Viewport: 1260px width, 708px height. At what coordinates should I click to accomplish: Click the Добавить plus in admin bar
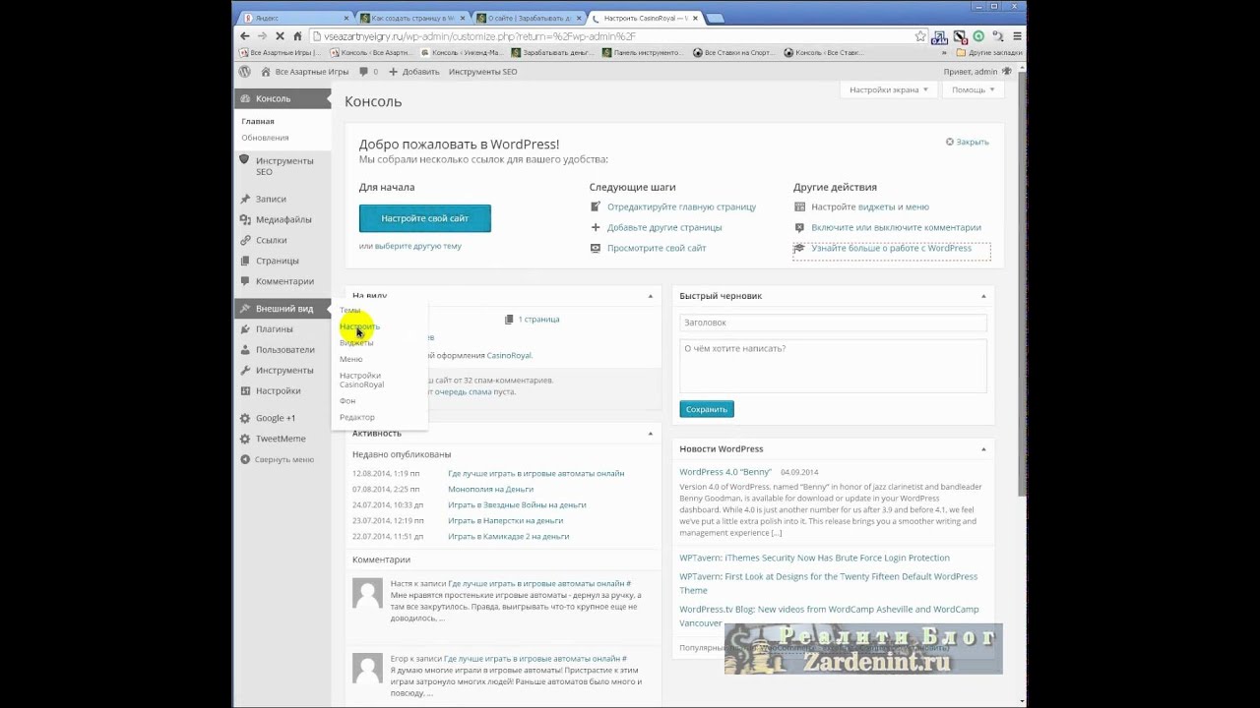click(x=393, y=72)
